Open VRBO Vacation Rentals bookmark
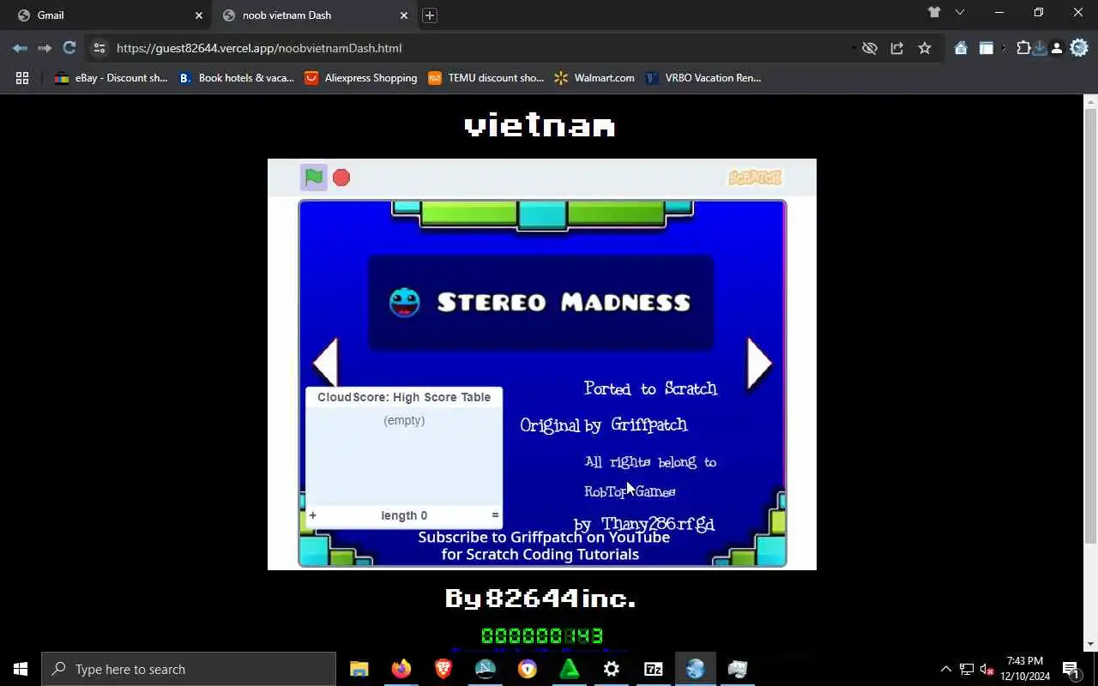The height and width of the screenshot is (686, 1098). (703, 78)
